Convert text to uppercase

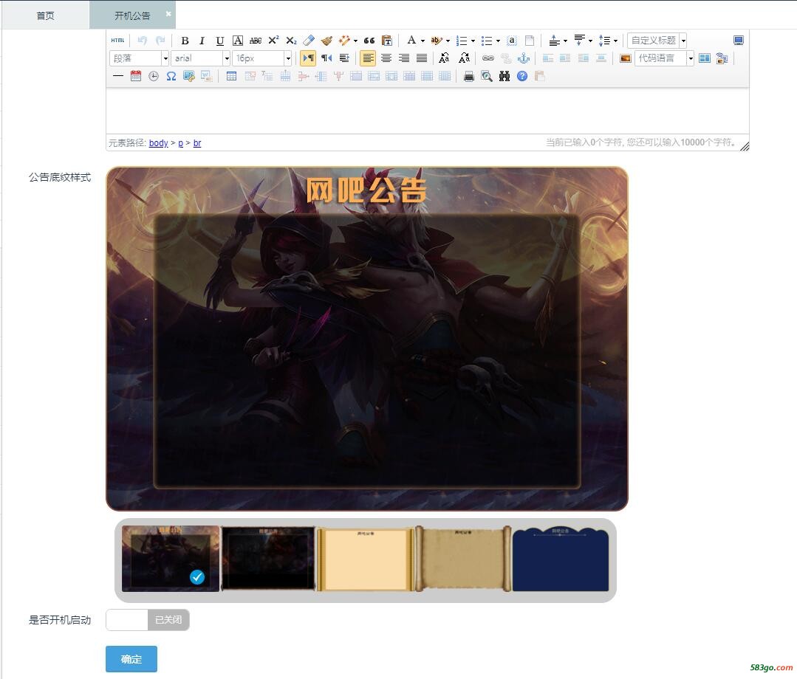click(444, 58)
